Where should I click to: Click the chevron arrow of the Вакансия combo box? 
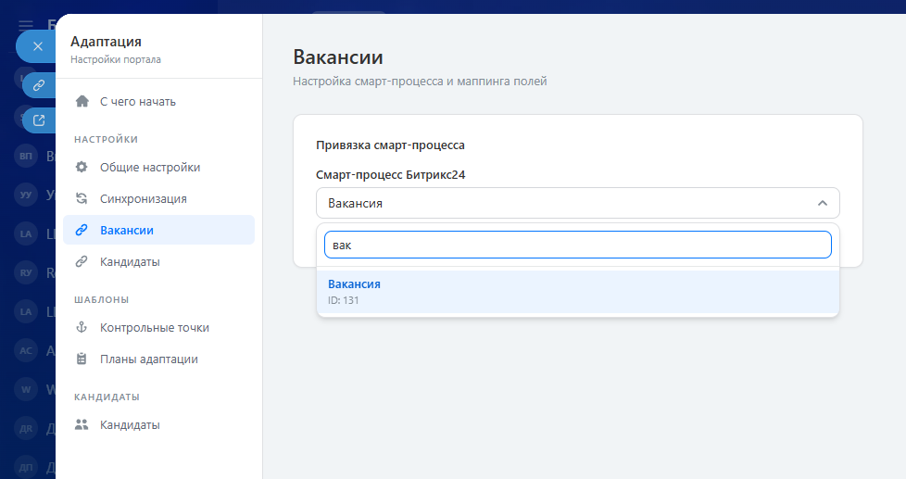tap(823, 203)
